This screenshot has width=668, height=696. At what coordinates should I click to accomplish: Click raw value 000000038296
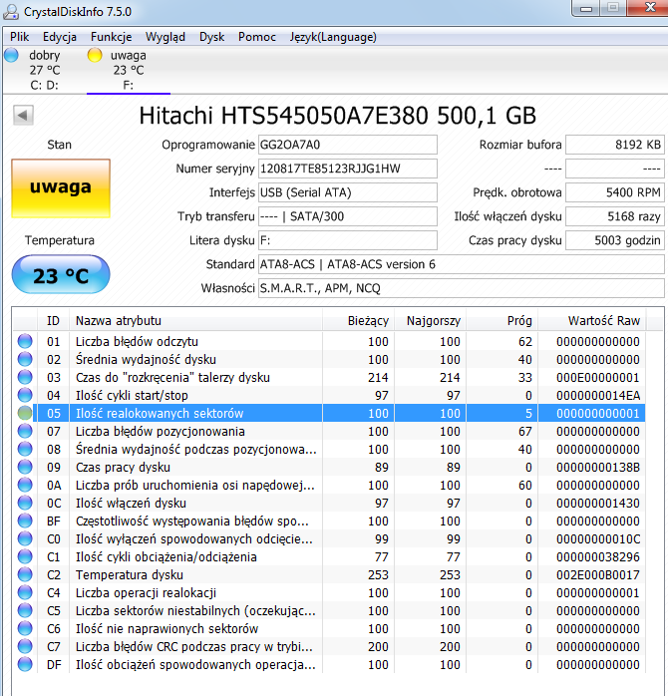click(x=598, y=556)
